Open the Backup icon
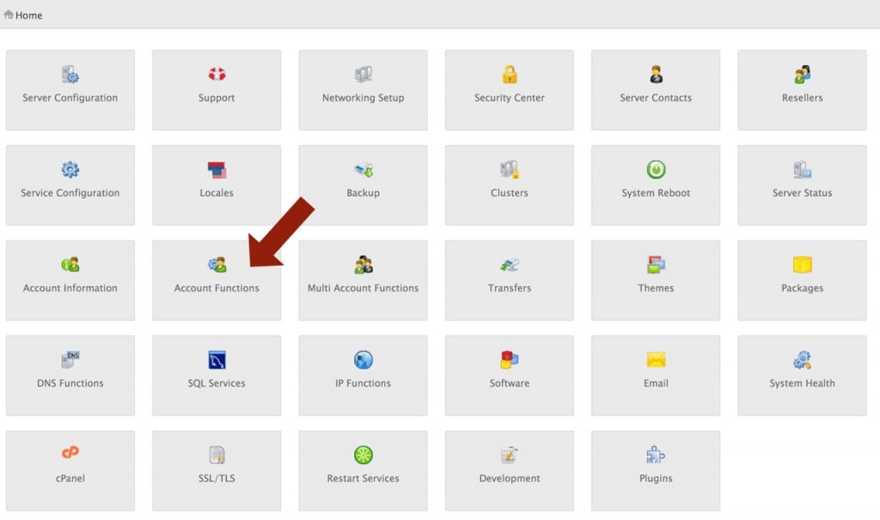Image resolution: width=880 pixels, height=520 pixels. pyautogui.click(x=364, y=169)
